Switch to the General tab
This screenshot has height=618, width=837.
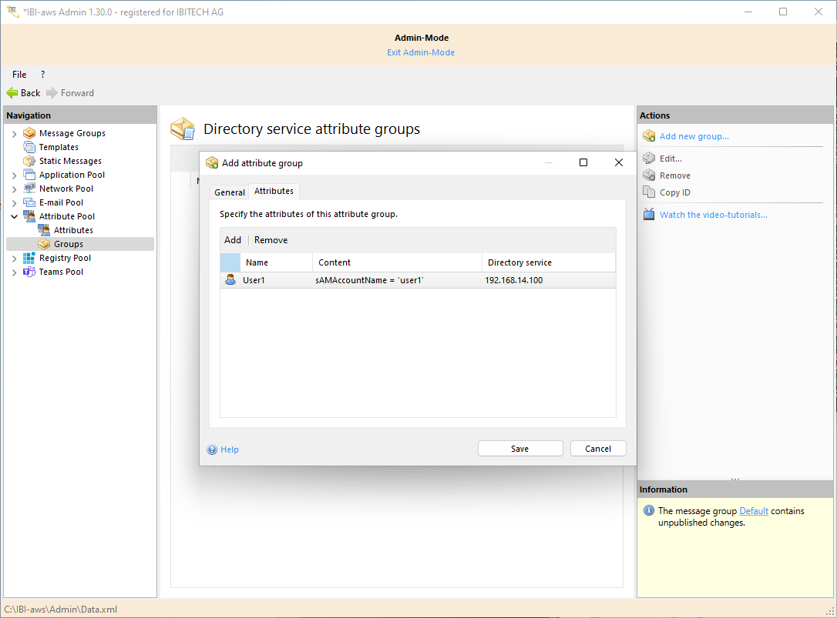[229, 192]
